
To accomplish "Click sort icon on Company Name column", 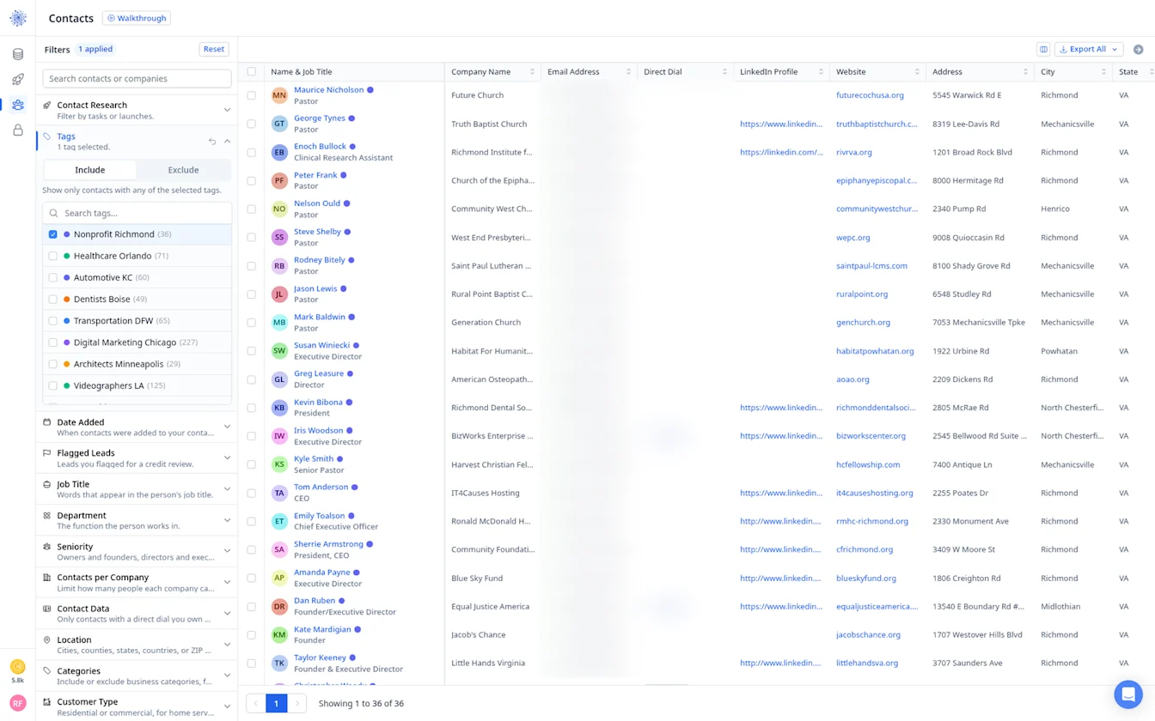I will click(x=532, y=72).
